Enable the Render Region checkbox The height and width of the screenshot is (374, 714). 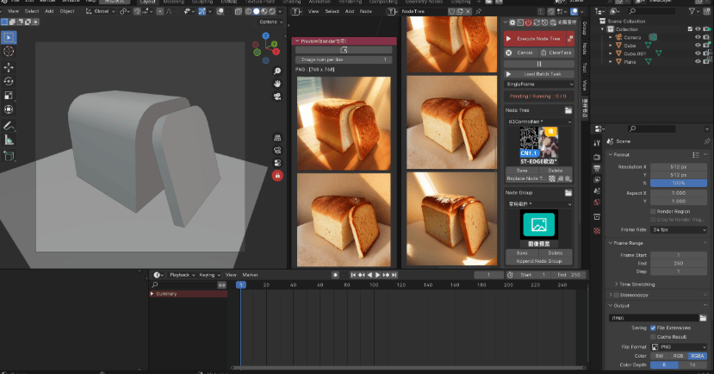click(652, 210)
